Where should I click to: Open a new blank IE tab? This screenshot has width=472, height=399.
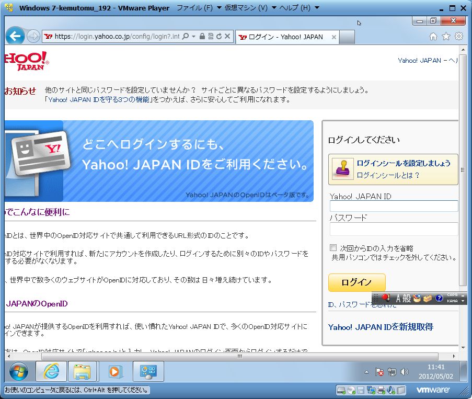tap(347, 37)
